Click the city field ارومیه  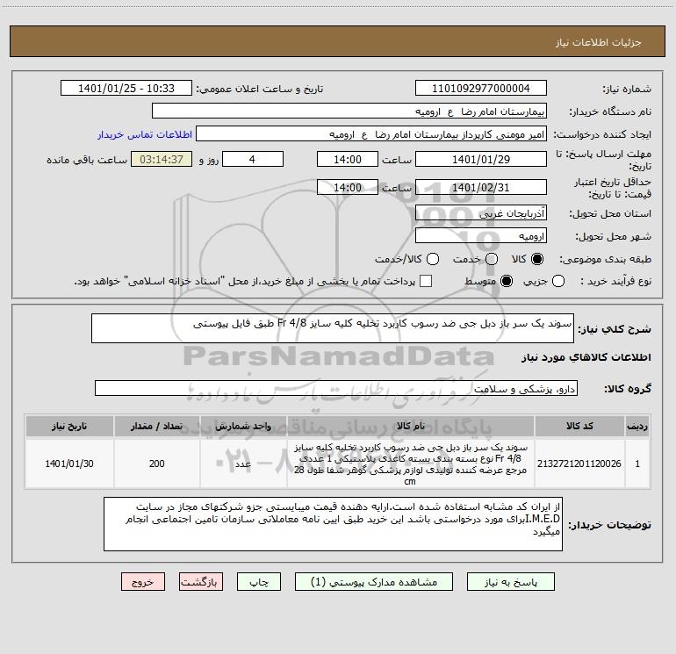(x=481, y=236)
